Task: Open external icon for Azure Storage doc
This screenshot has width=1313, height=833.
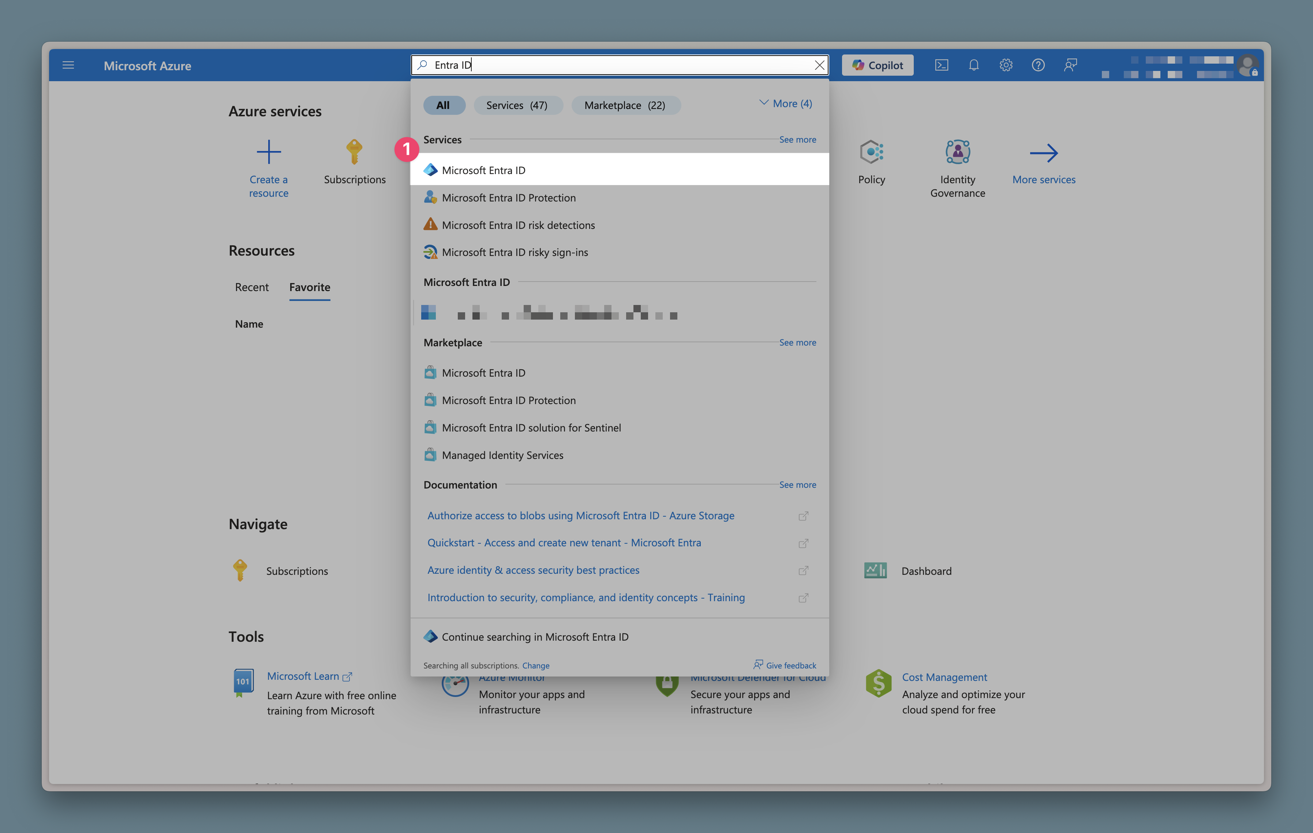Action: 803,516
